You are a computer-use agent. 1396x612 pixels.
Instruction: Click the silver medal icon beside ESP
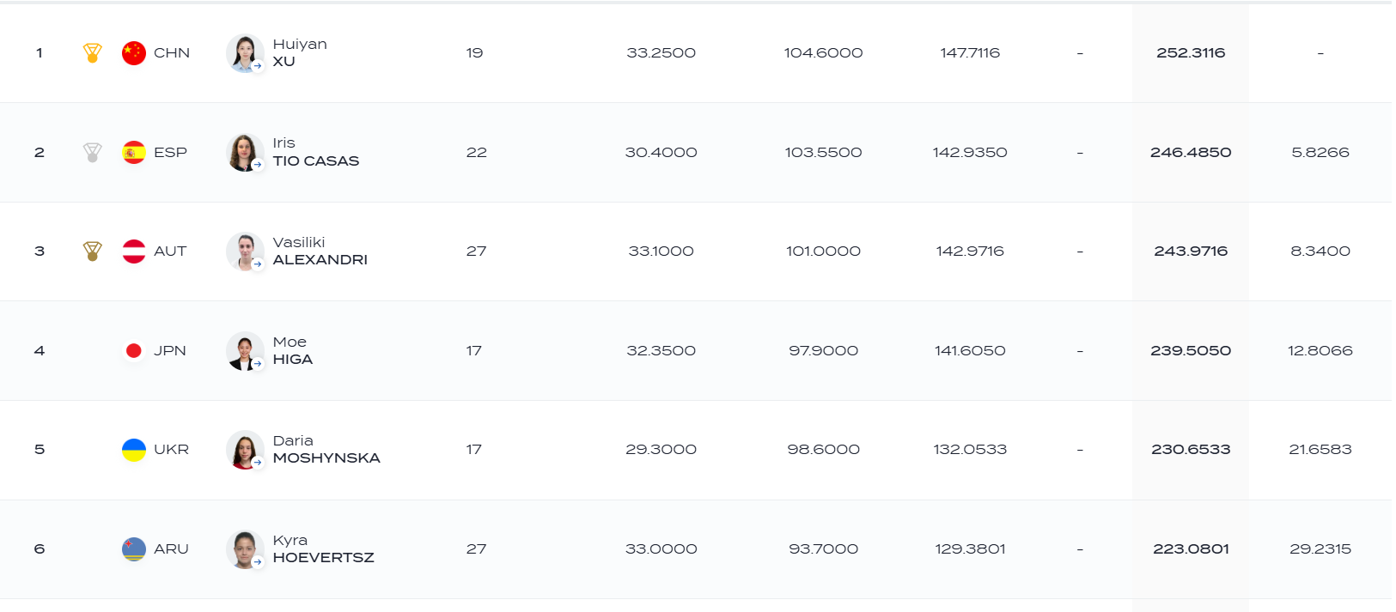(92, 153)
